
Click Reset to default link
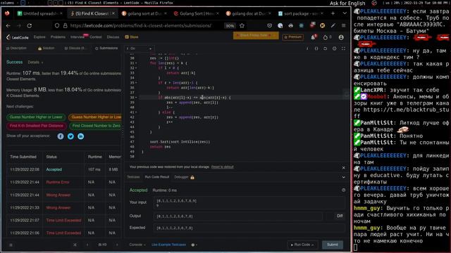[x=223, y=167]
